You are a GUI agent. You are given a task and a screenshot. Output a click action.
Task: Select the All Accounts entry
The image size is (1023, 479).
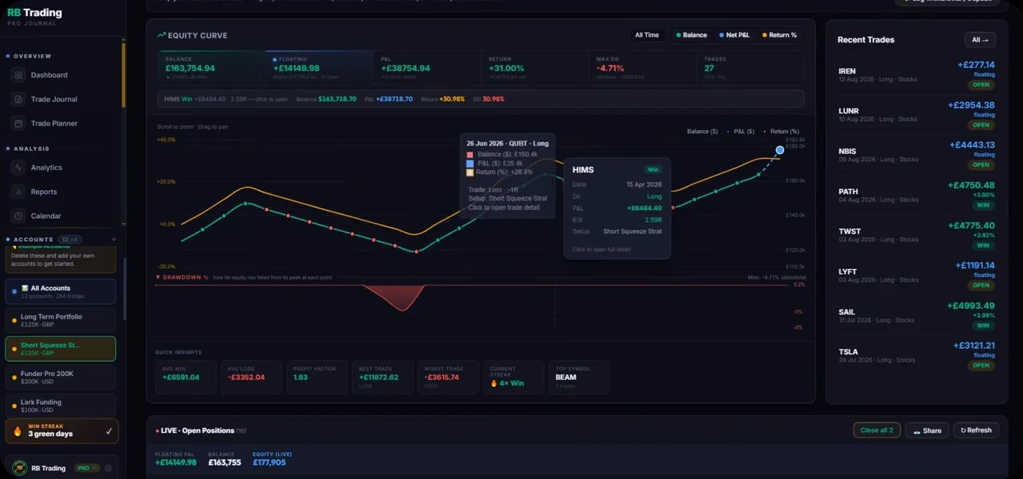(x=61, y=291)
